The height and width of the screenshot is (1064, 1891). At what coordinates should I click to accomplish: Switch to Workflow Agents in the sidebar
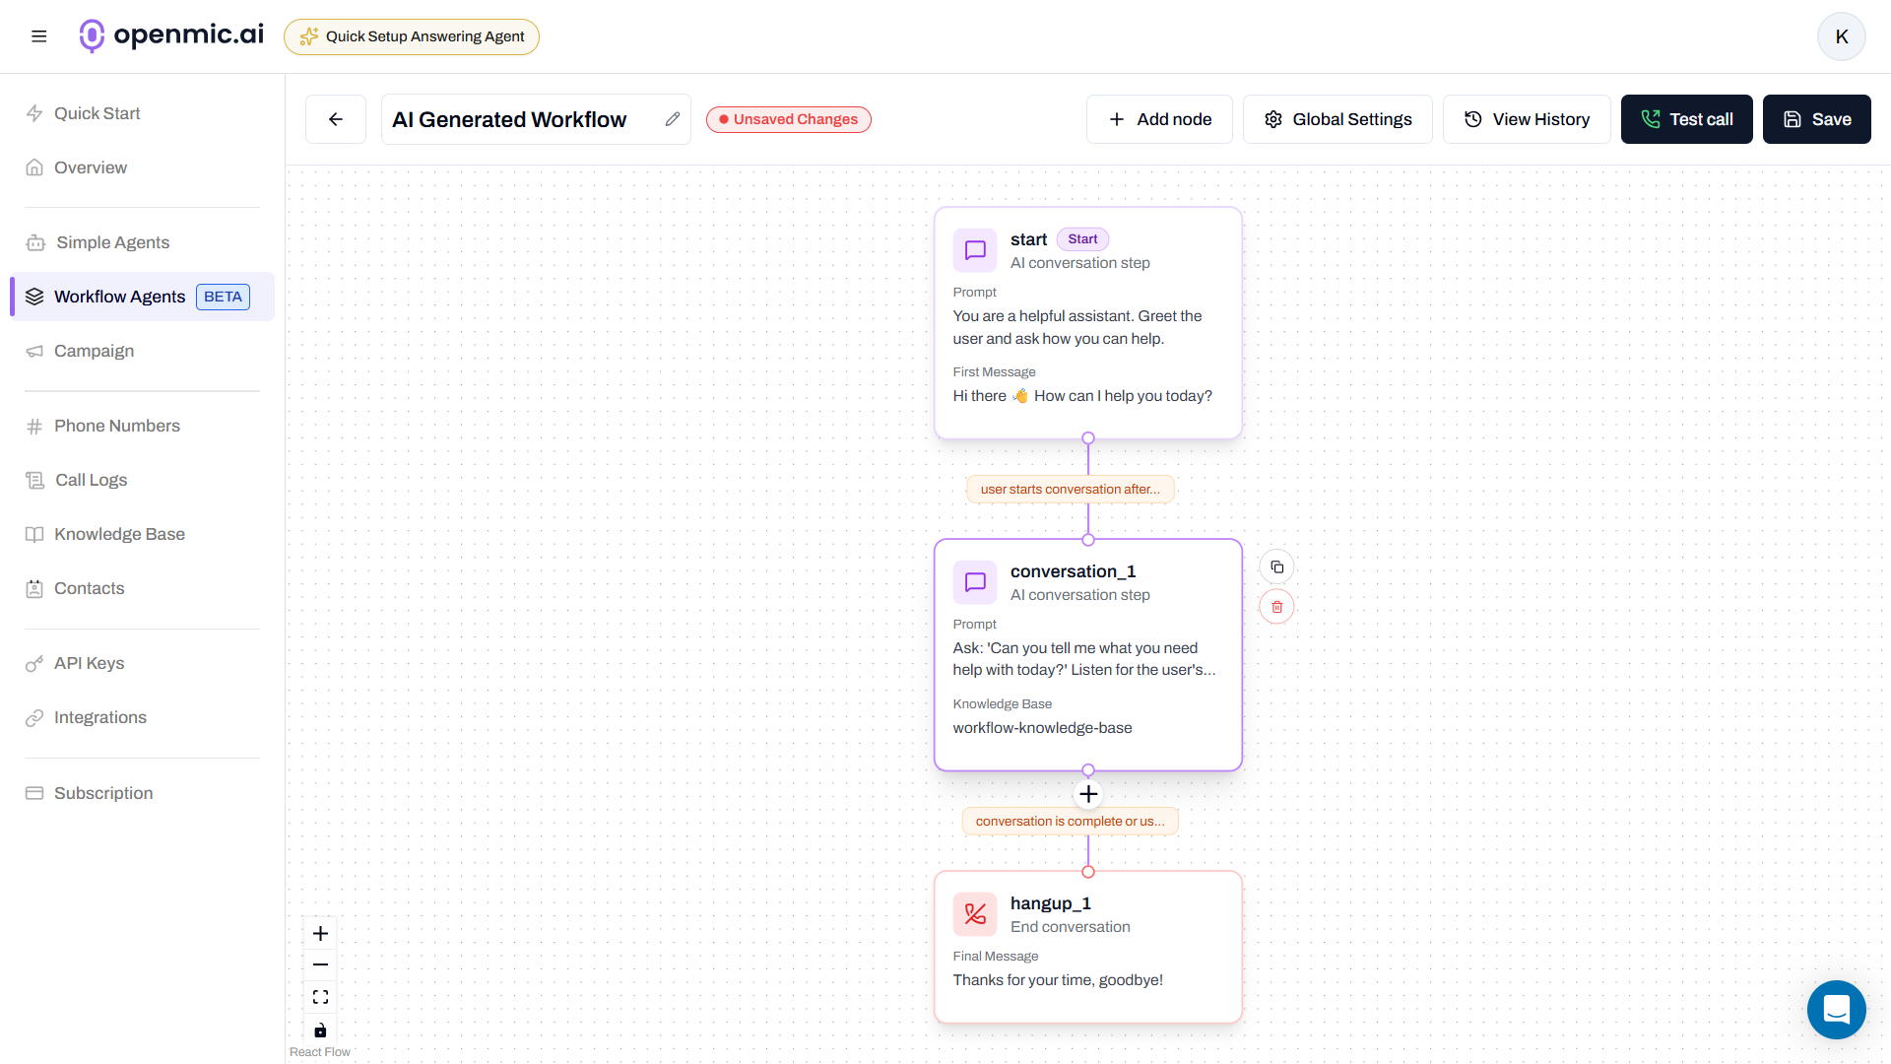coord(119,296)
